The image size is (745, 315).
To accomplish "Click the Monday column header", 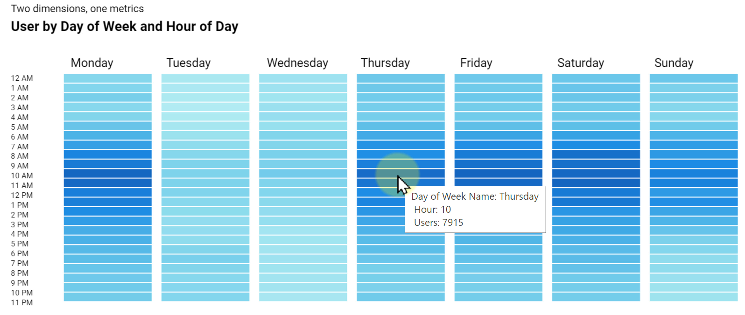I will coord(92,63).
